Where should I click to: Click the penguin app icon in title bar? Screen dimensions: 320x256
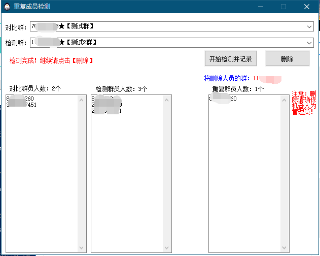[x=7, y=7]
